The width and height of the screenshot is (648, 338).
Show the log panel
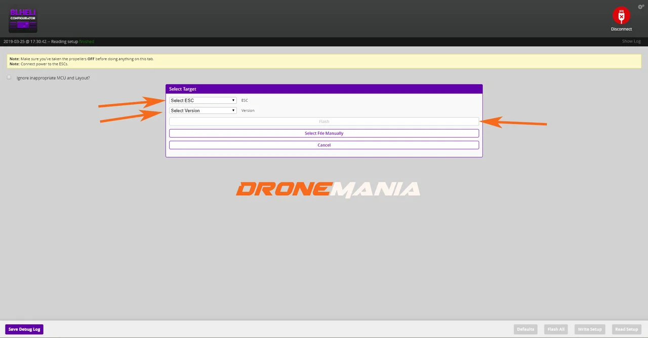click(x=631, y=41)
